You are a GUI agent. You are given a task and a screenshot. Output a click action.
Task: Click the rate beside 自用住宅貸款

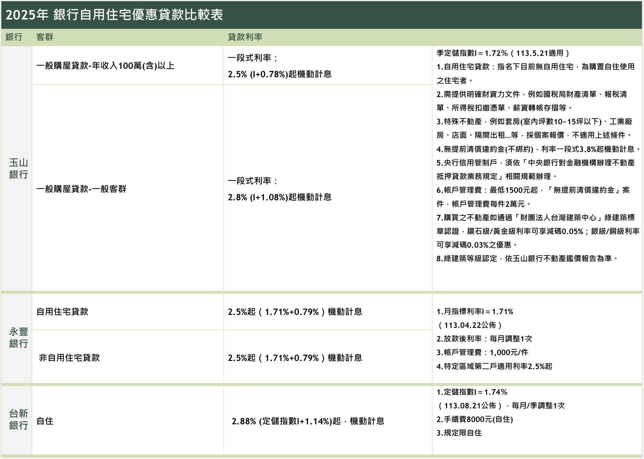[295, 312]
